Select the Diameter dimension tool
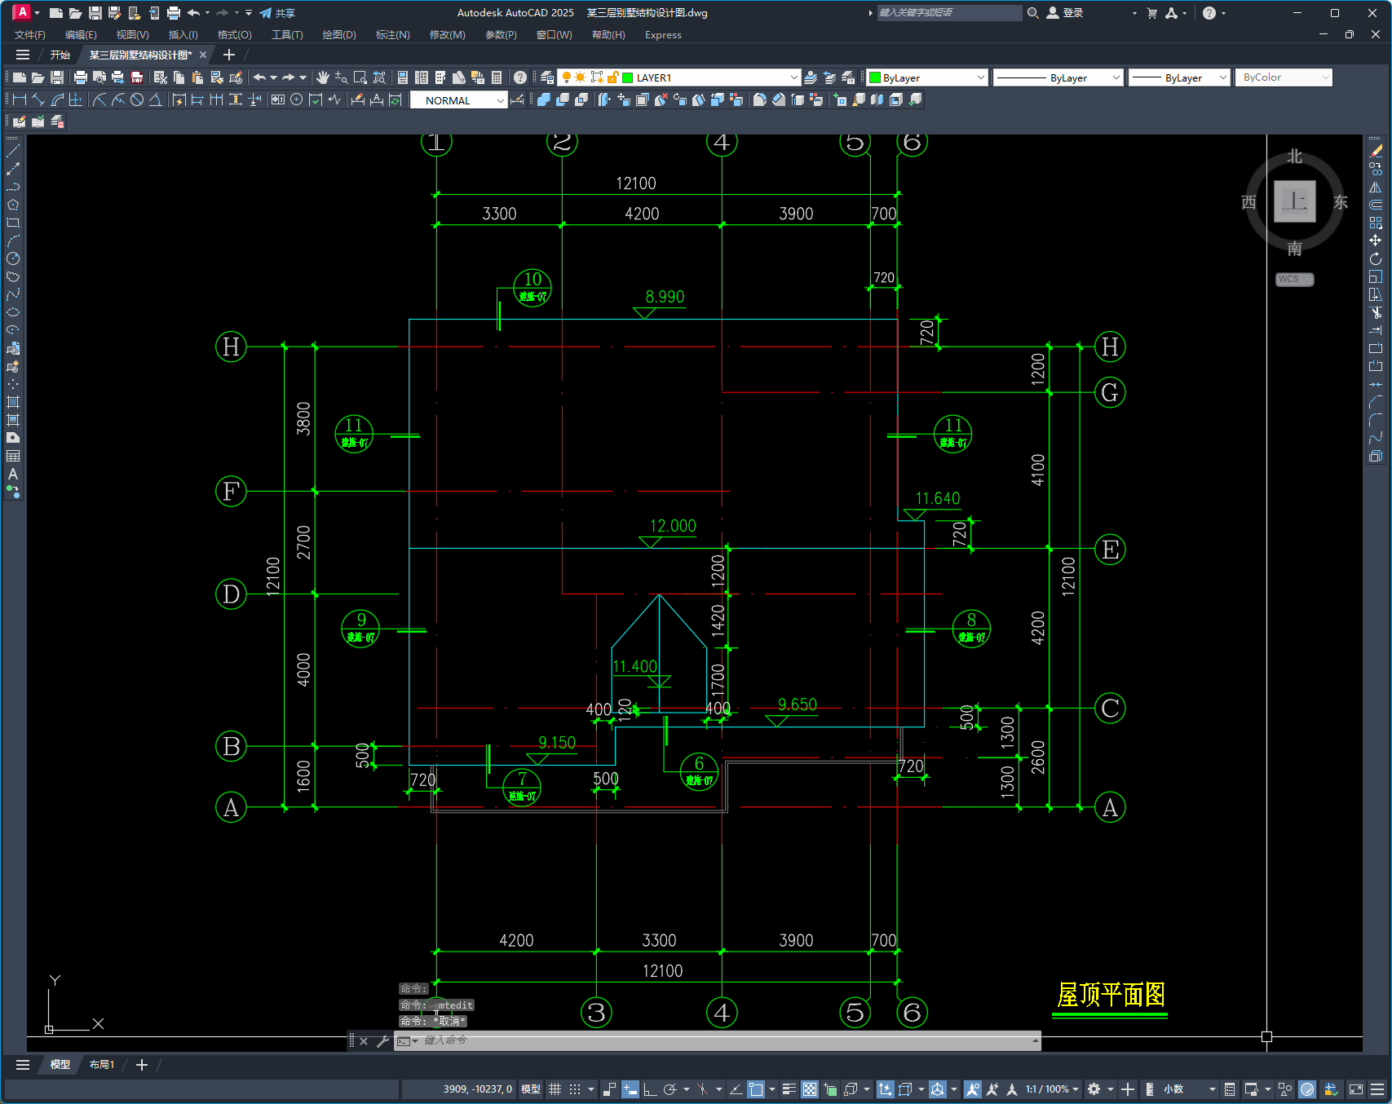The width and height of the screenshot is (1392, 1104). 137,99
